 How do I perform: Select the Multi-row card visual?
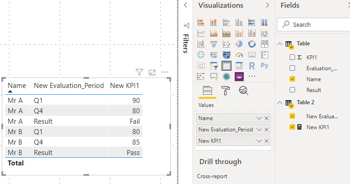point(265,54)
